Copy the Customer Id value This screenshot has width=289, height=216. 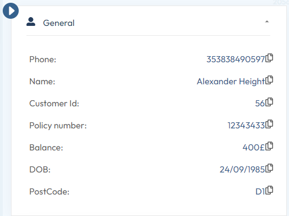pos(269,102)
